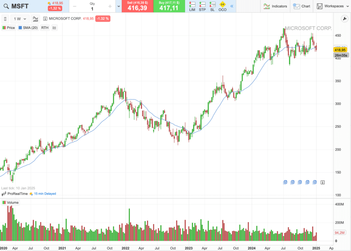
Task: Select the OCO order icon
Action: (x=222, y=6)
